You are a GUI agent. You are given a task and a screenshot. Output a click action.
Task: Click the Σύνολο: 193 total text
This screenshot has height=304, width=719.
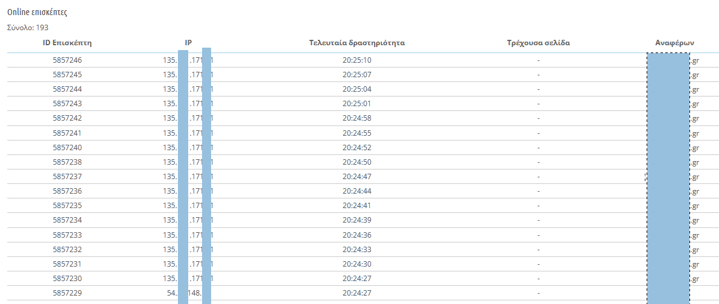(x=28, y=28)
